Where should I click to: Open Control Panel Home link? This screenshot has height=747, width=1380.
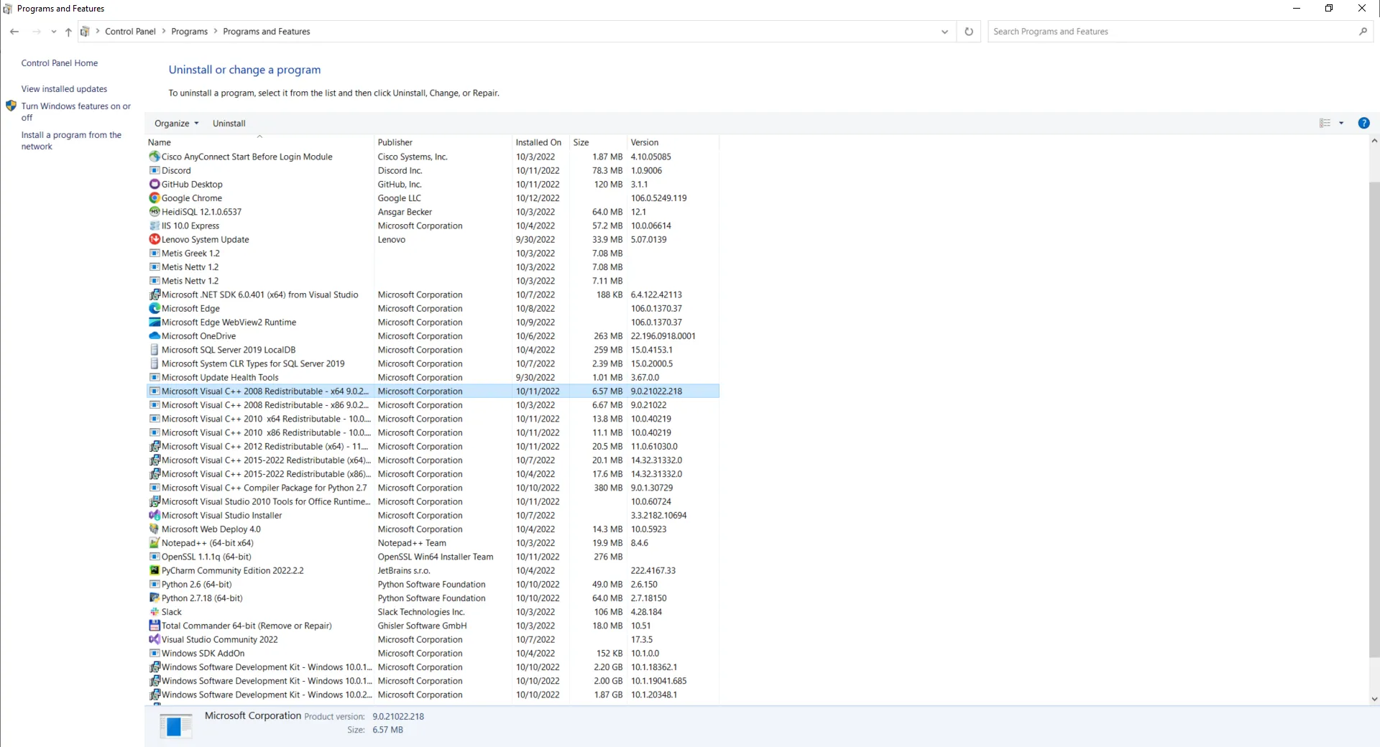(x=60, y=63)
